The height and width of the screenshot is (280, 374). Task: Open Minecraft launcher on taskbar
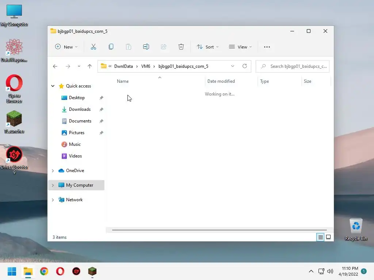(x=92, y=271)
